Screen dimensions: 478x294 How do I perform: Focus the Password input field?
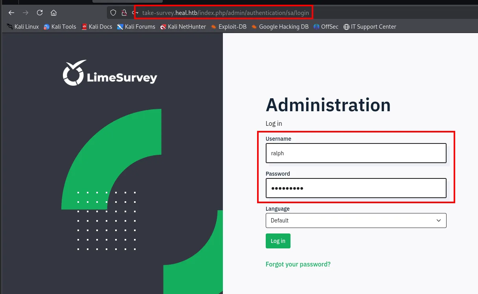pos(356,188)
